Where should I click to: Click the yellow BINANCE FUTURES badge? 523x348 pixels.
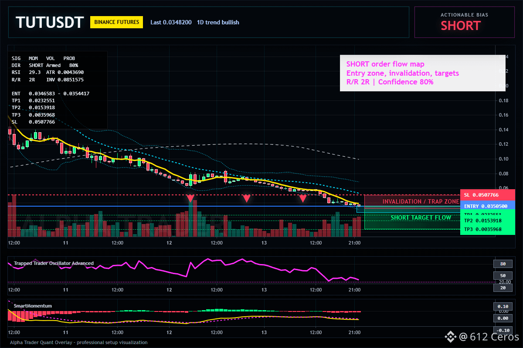(116, 22)
